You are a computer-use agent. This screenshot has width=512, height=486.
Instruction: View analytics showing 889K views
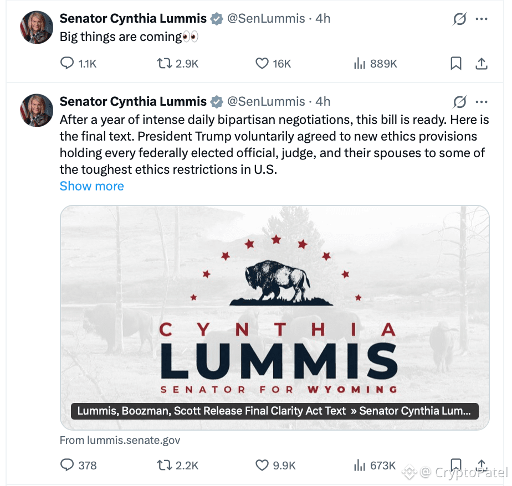pos(376,63)
